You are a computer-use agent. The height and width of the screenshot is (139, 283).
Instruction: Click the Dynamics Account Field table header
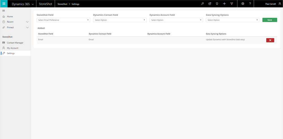coord(159,34)
